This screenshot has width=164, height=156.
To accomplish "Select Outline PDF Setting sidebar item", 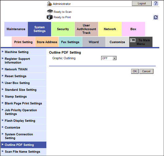I will (x=23, y=145).
